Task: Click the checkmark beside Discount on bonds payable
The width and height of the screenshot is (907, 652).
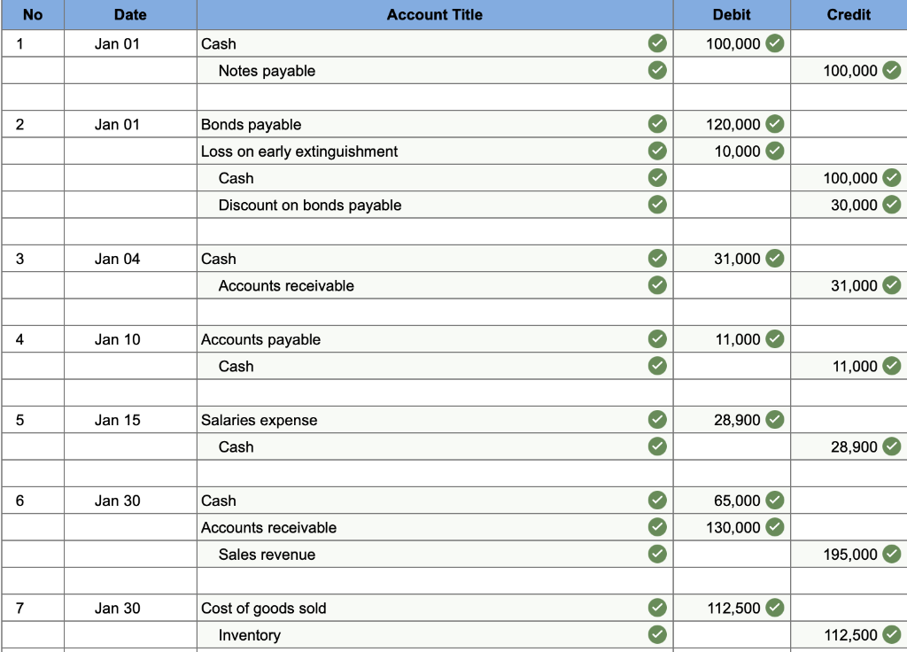Action: coord(657,205)
